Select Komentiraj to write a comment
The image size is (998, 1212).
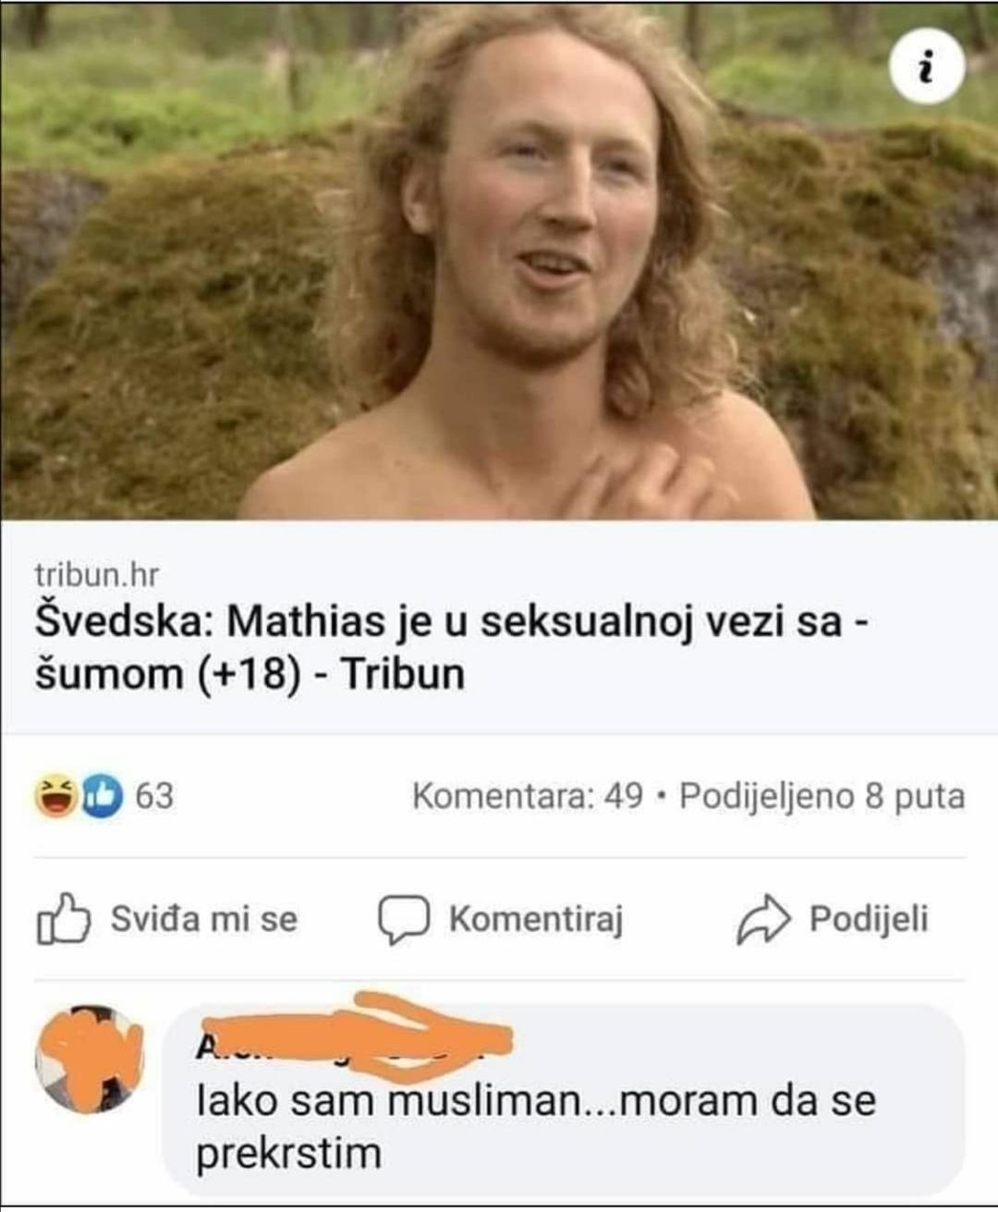click(x=500, y=919)
